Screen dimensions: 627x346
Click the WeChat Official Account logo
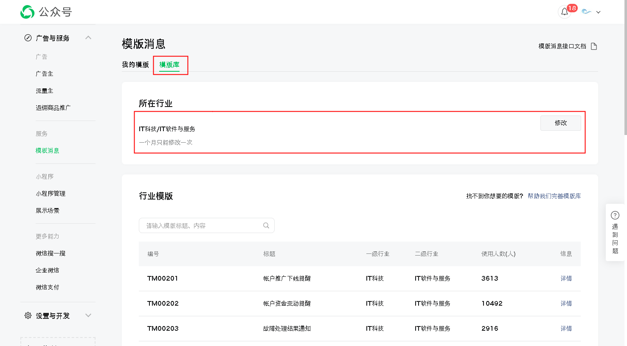coord(28,12)
